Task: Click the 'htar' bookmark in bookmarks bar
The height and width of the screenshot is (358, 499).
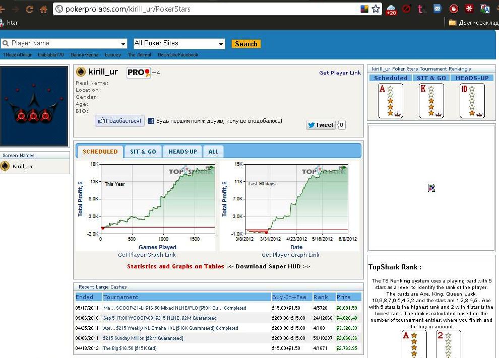Action: [x=9, y=23]
